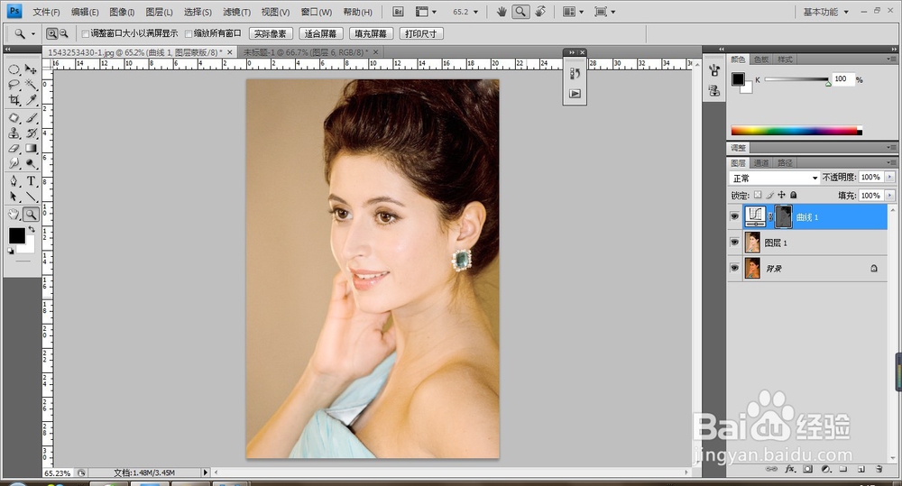Viewport: 902px width, 486px height.
Task: Click the link layers icon
Action: [x=771, y=470]
